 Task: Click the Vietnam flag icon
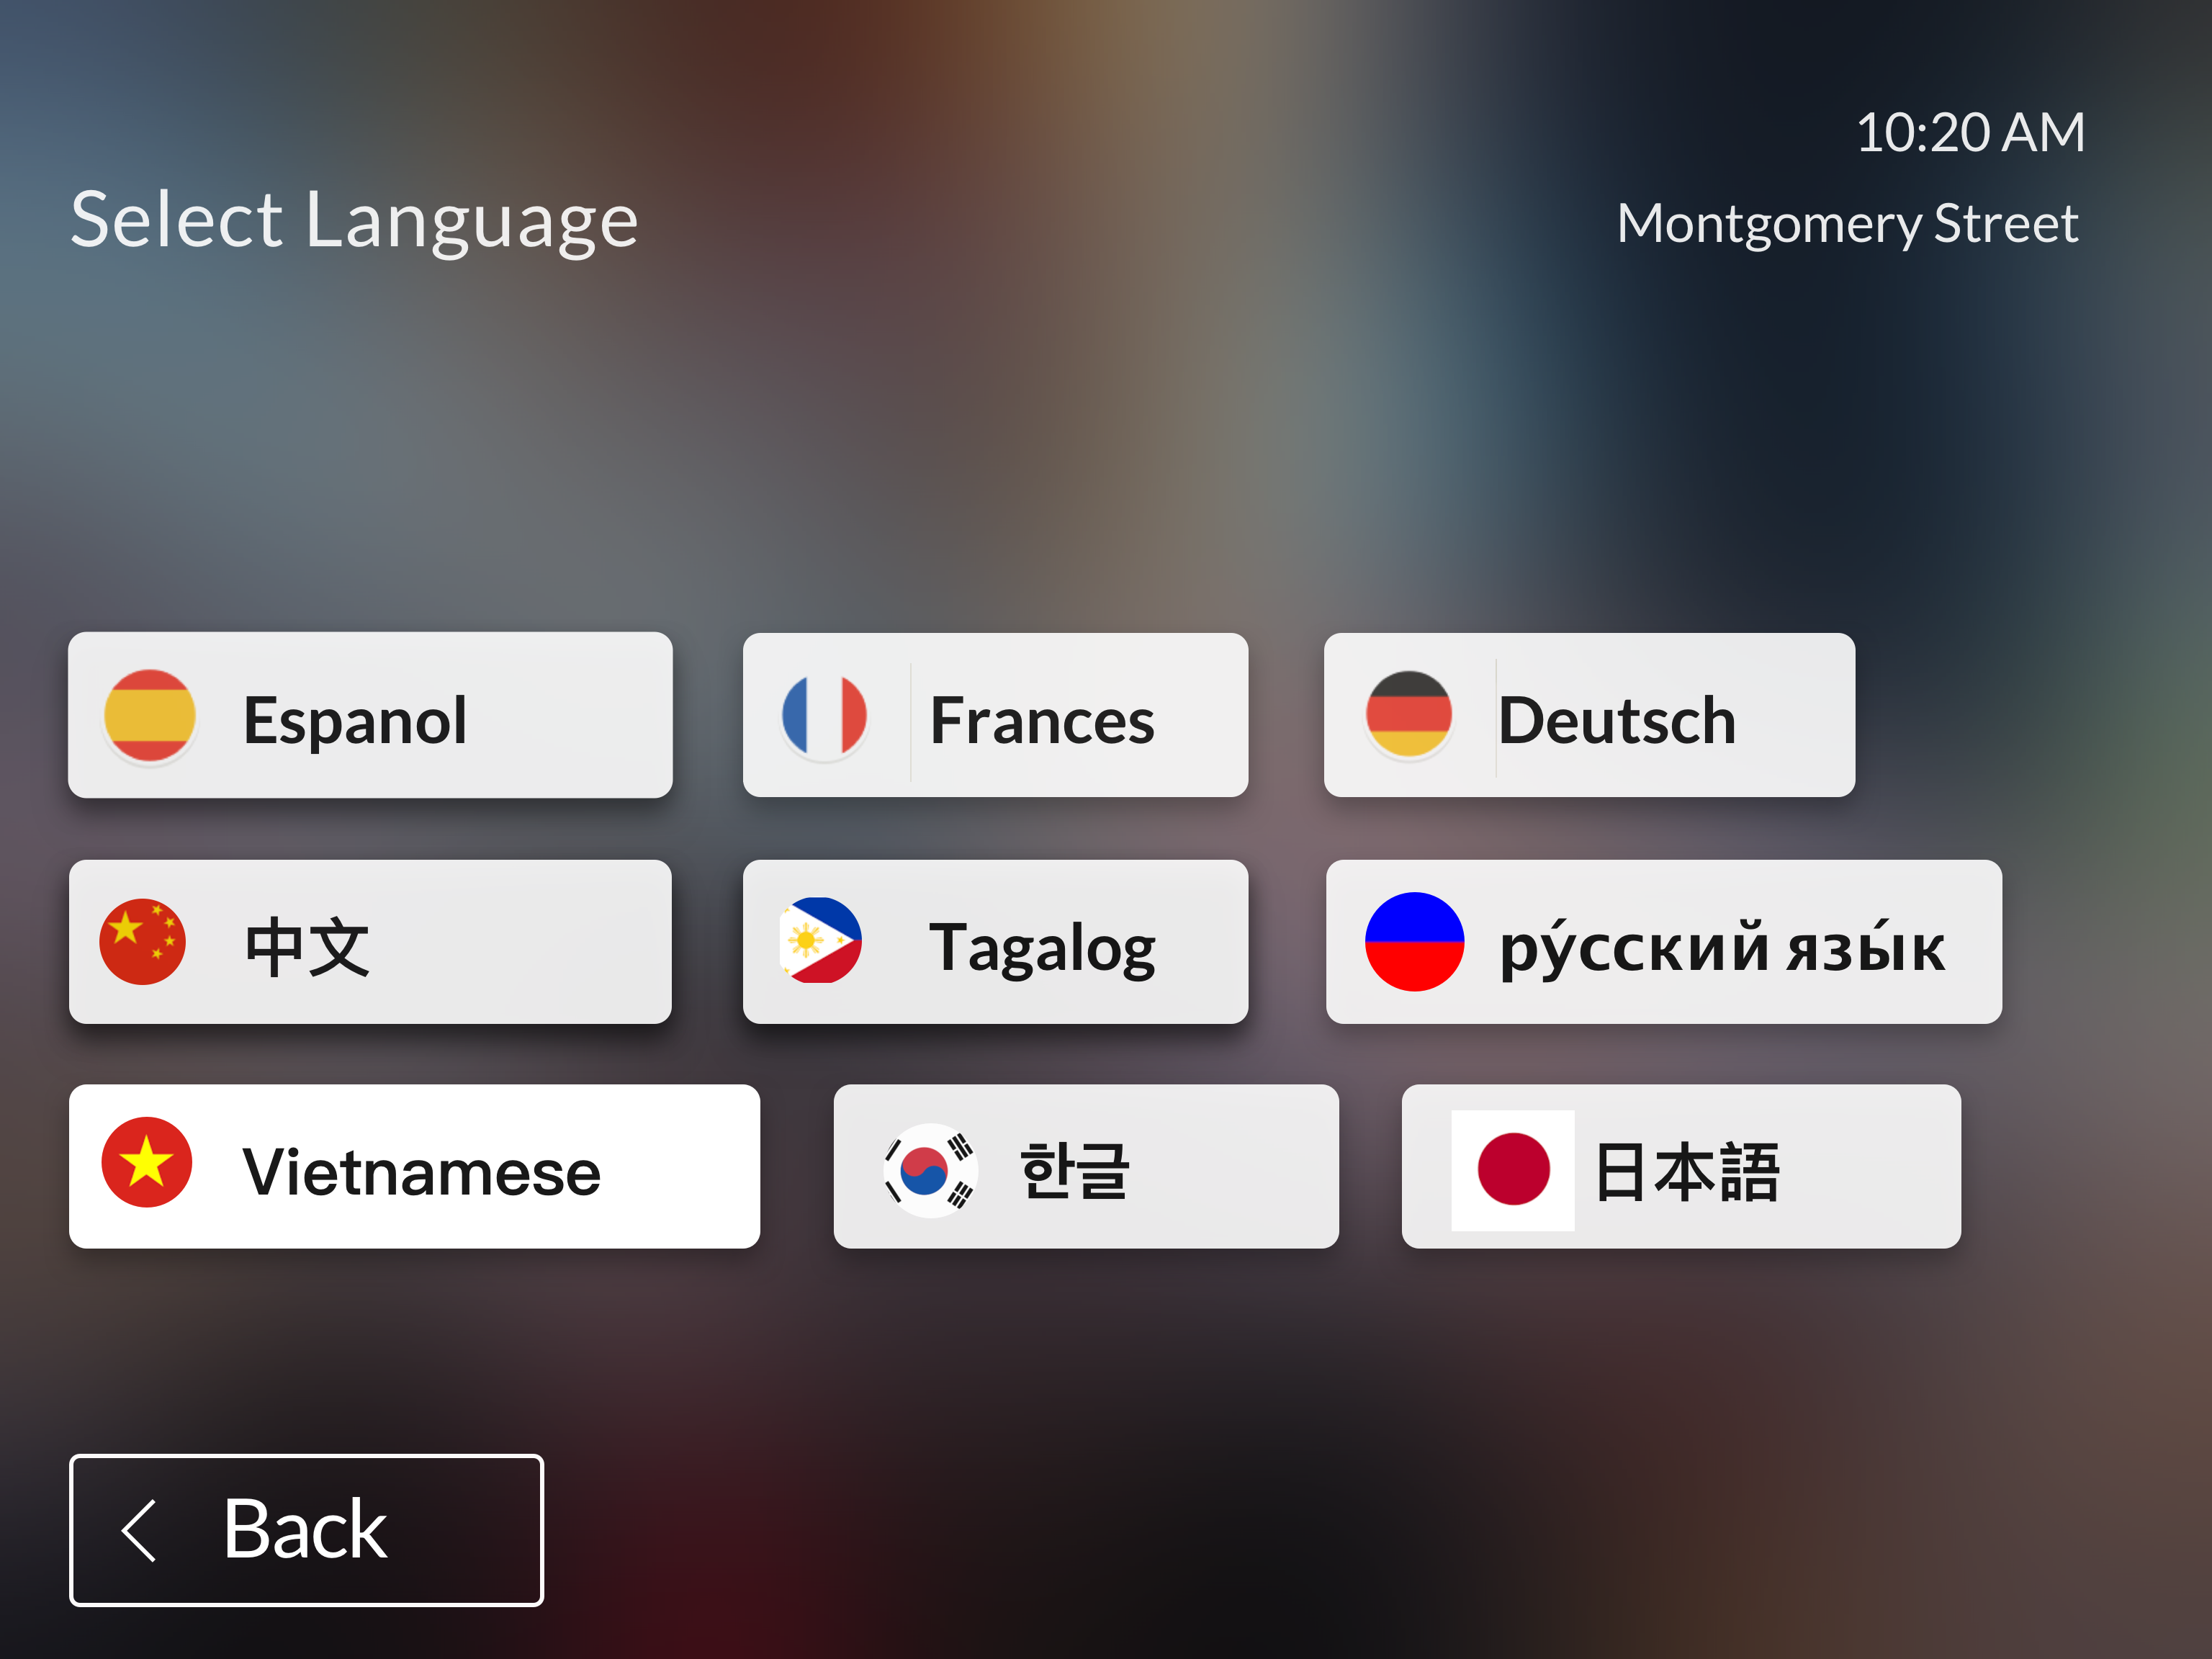(x=147, y=1163)
